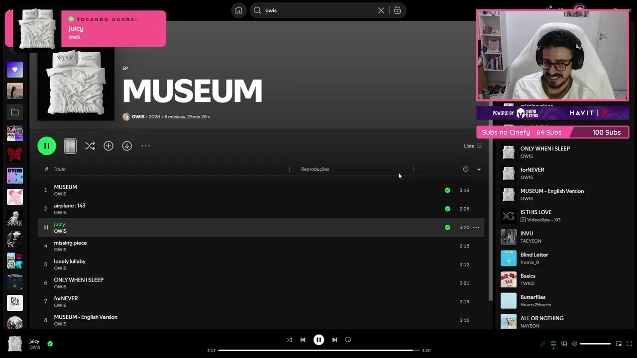Play 'forNEVER' in the tracklist
This screenshot has height=358, width=637.
pos(261,301)
